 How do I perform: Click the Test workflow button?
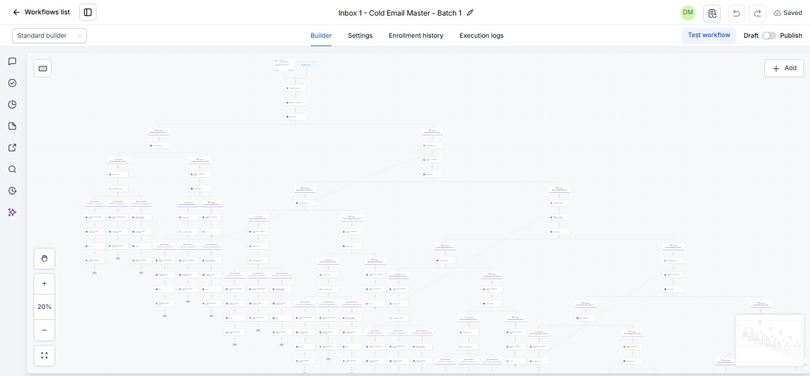pyautogui.click(x=709, y=35)
